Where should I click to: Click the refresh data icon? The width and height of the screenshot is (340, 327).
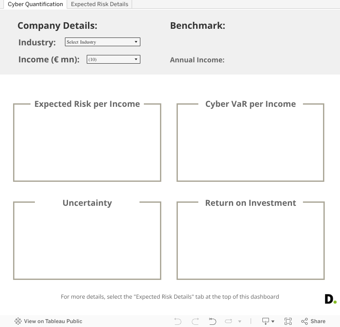228,321
